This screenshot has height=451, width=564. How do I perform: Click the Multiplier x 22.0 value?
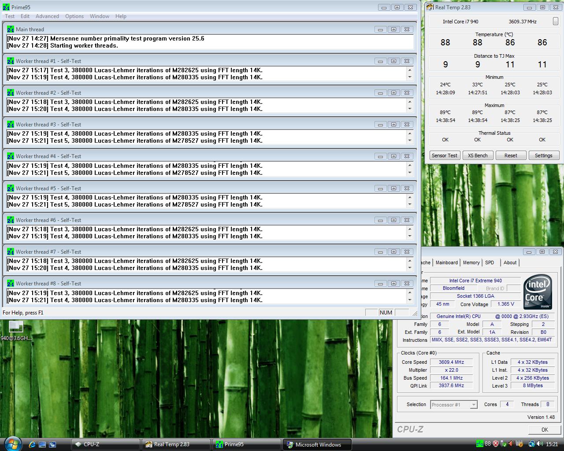pos(451,370)
